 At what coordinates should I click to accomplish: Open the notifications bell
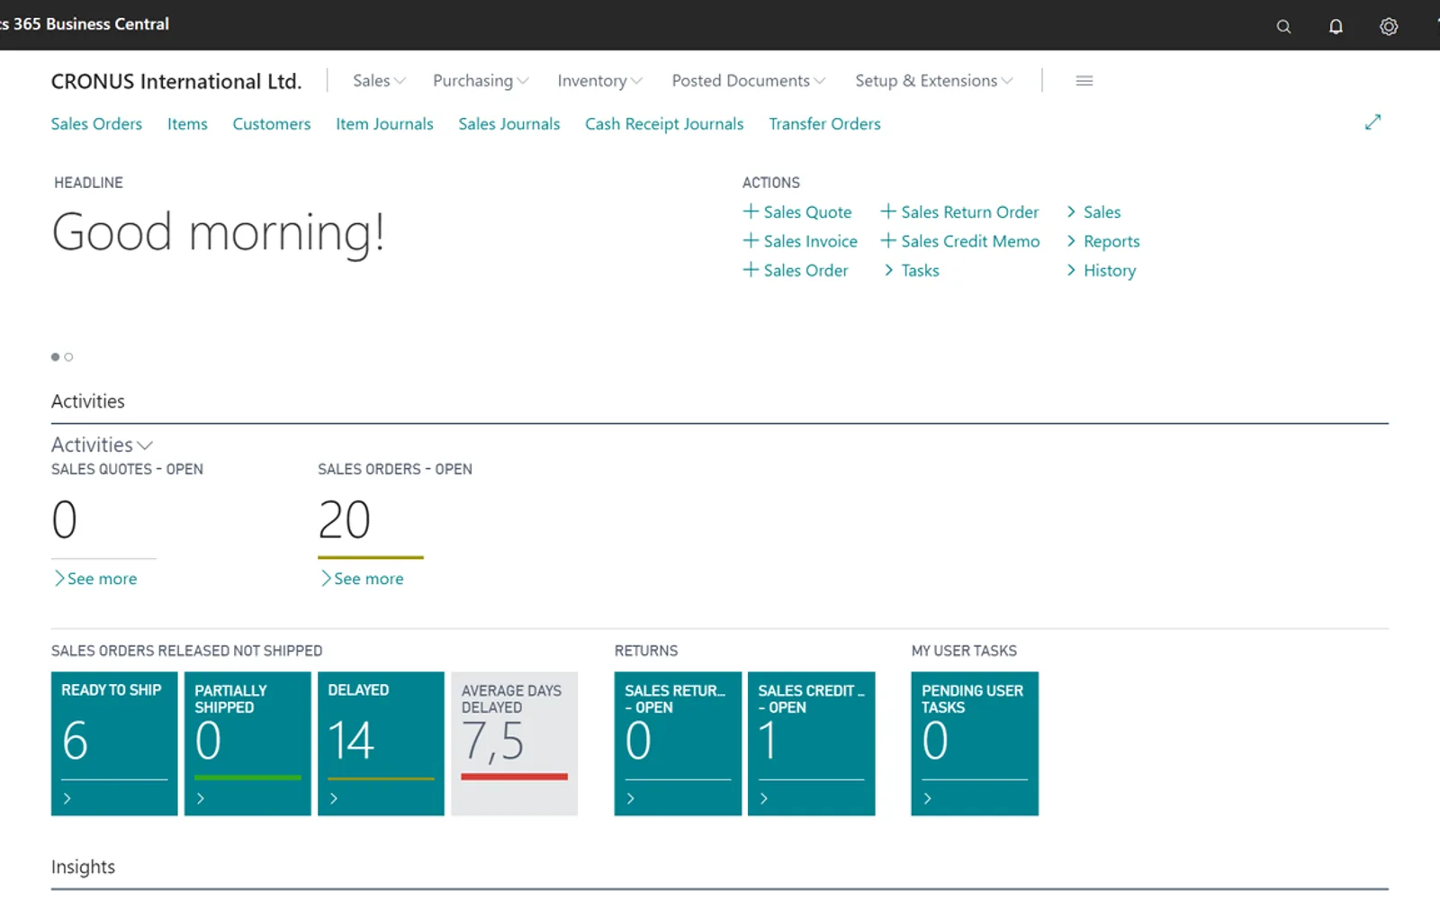(1336, 26)
